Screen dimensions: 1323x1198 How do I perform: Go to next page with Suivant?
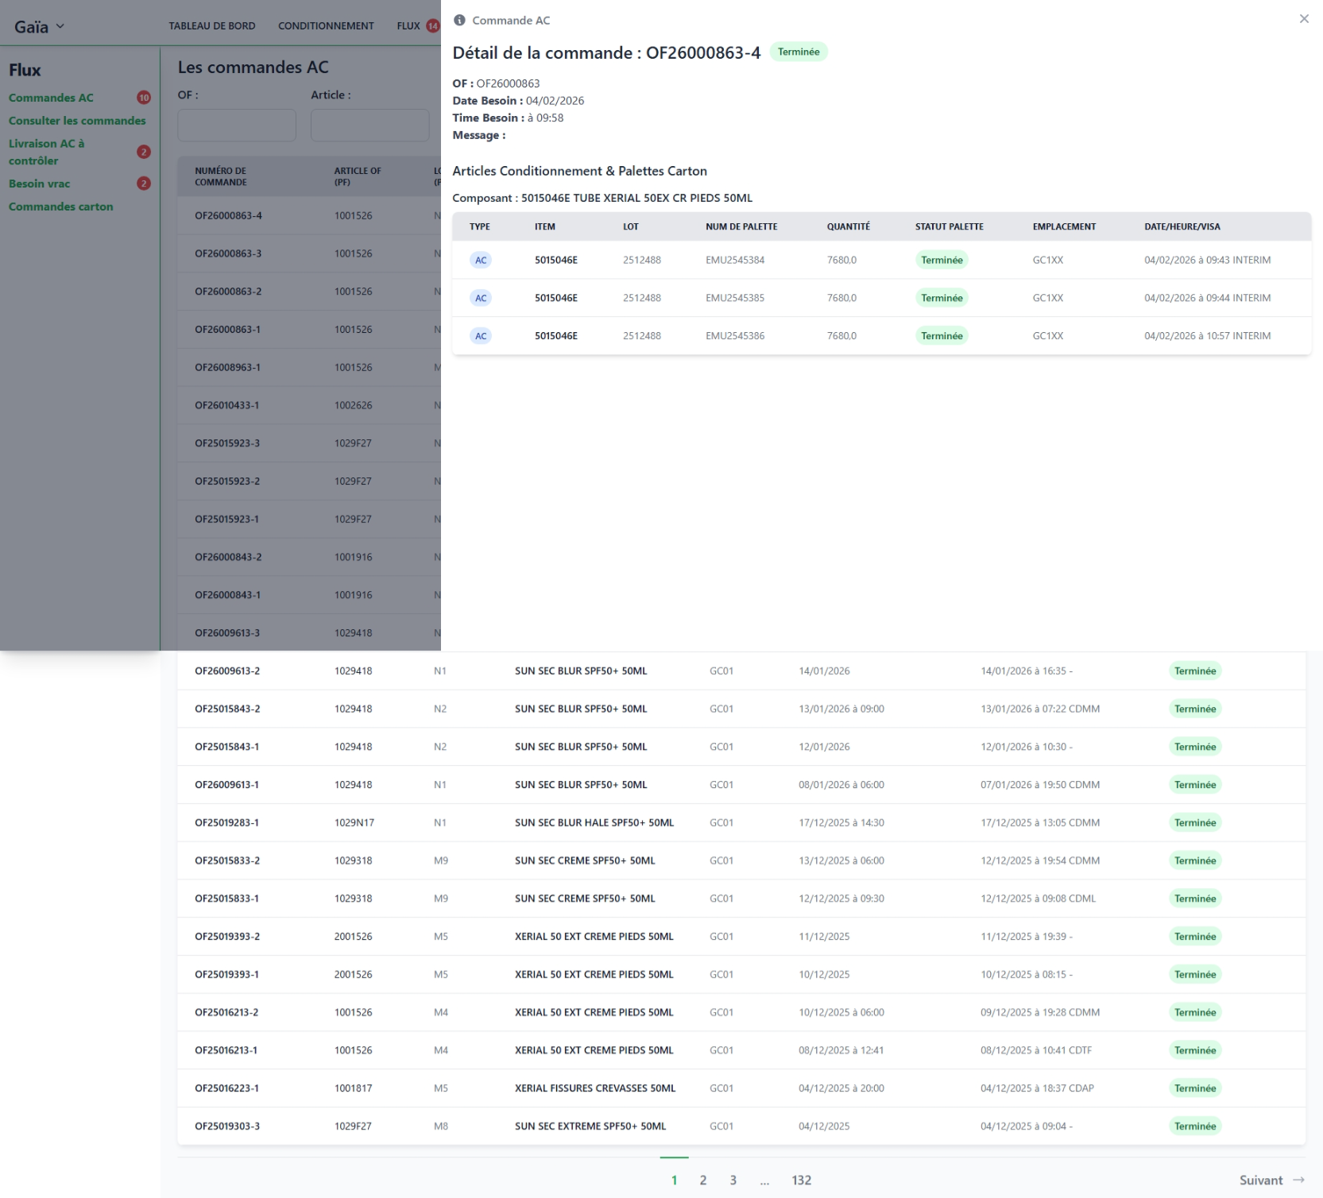(1271, 1180)
